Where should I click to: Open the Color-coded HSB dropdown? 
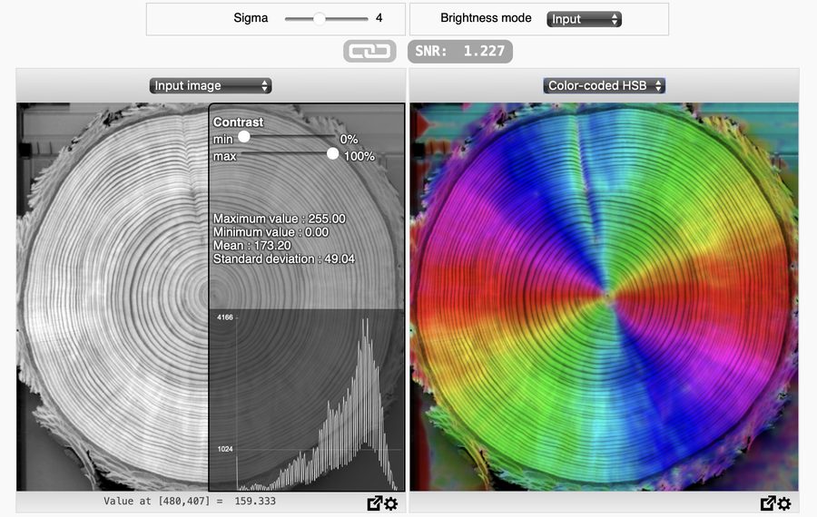[x=604, y=85]
